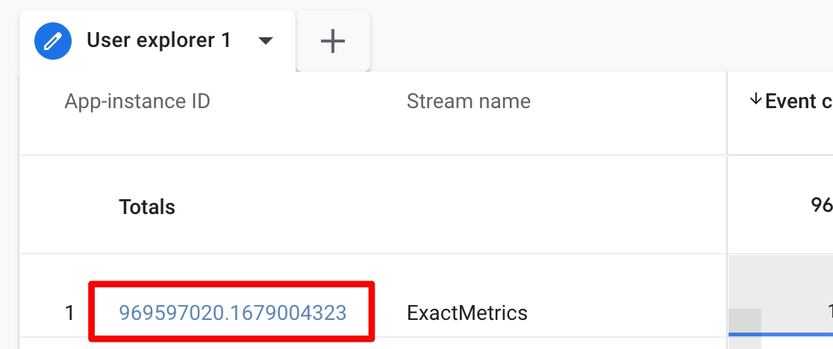Open app-instance ID 969597020.1679004323 link

[233, 312]
